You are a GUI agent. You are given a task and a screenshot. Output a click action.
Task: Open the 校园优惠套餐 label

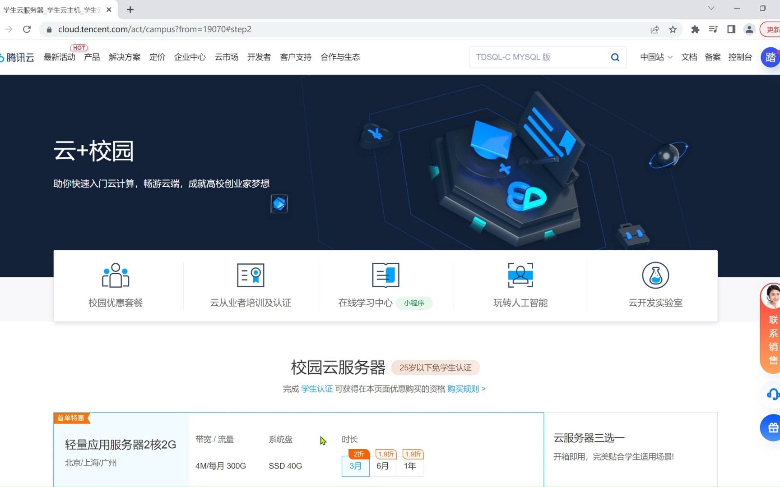tap(116, 303)
